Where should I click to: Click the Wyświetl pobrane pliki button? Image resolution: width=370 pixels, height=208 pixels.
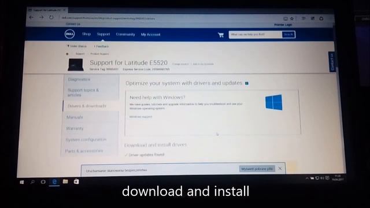(x=257, y=169)
